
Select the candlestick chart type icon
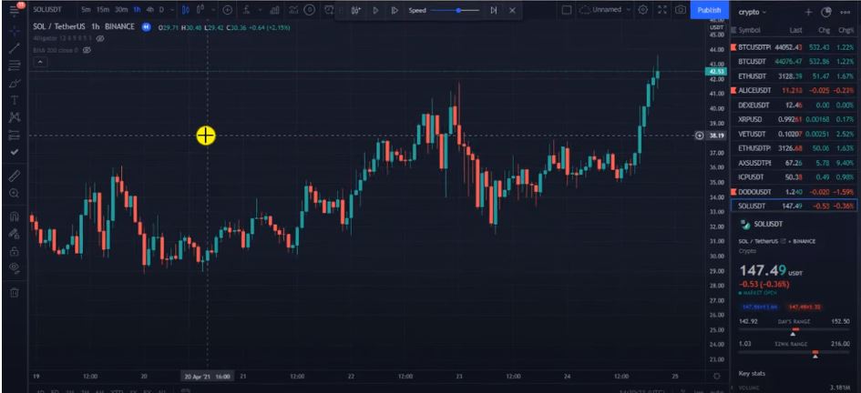tap(186, 10)
